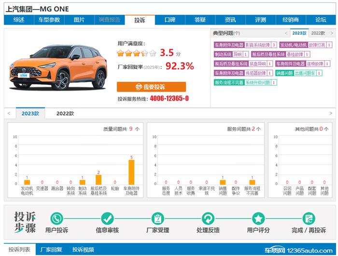Open the 投诉视频 bottom tab
The width and height of the screenshot is (338, 256).
83,250
